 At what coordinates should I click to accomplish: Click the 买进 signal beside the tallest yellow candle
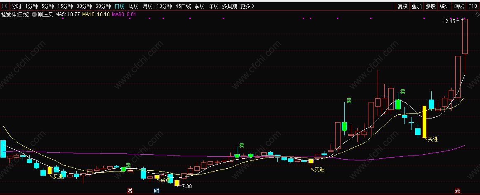tap(433, 139)
